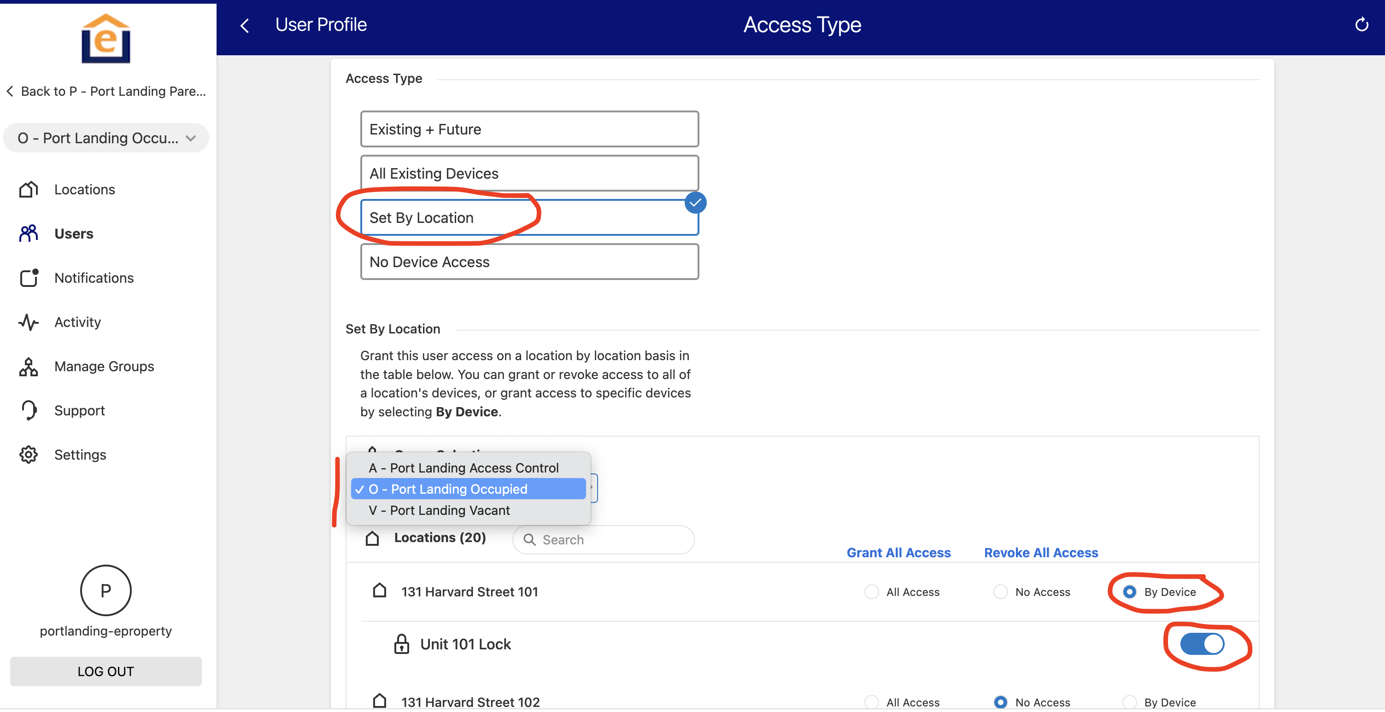
Task: Select the No Device Access option
Action: pyautogui.click(x=529, y=262)
